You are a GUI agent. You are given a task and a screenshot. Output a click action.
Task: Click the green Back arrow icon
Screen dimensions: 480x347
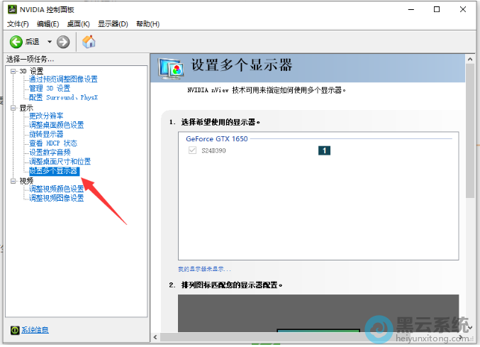click(x=16, y=42)
